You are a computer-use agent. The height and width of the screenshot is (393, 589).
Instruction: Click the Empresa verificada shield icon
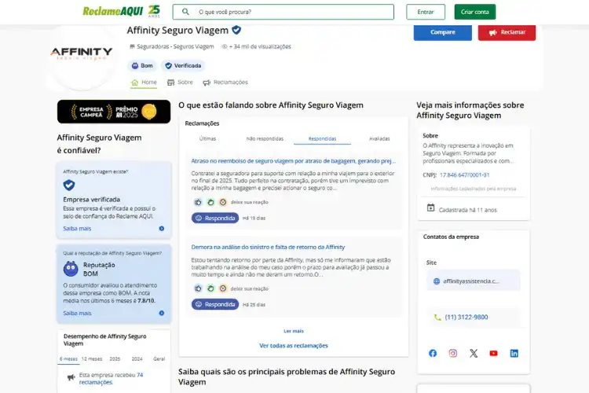(x=69, y=185)
